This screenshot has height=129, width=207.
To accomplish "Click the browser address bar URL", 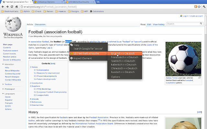I will (x=50, y=7).
